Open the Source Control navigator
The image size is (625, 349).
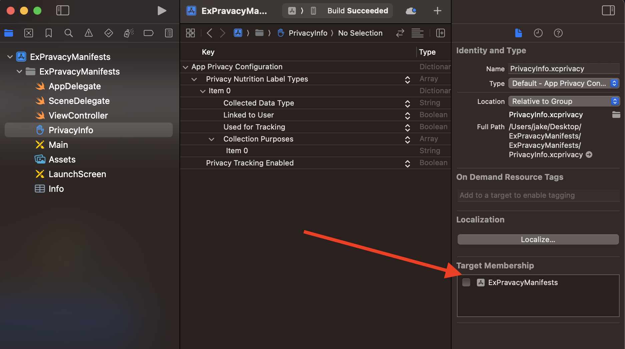pos(29,33)
